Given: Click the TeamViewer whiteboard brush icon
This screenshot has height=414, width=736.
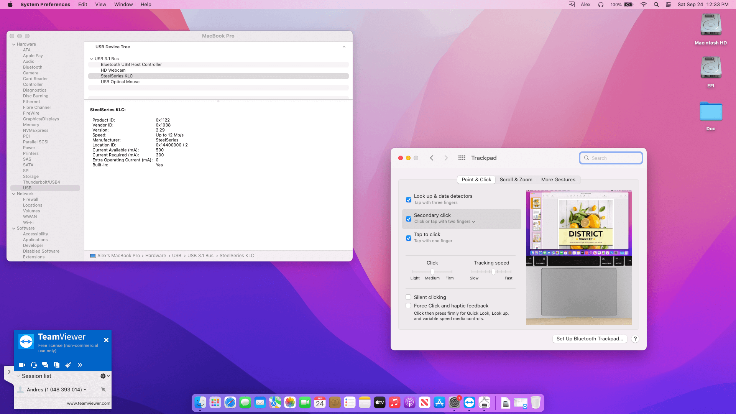Looking at the screenshot, I should pyautogui.click(x=68, y=365).
